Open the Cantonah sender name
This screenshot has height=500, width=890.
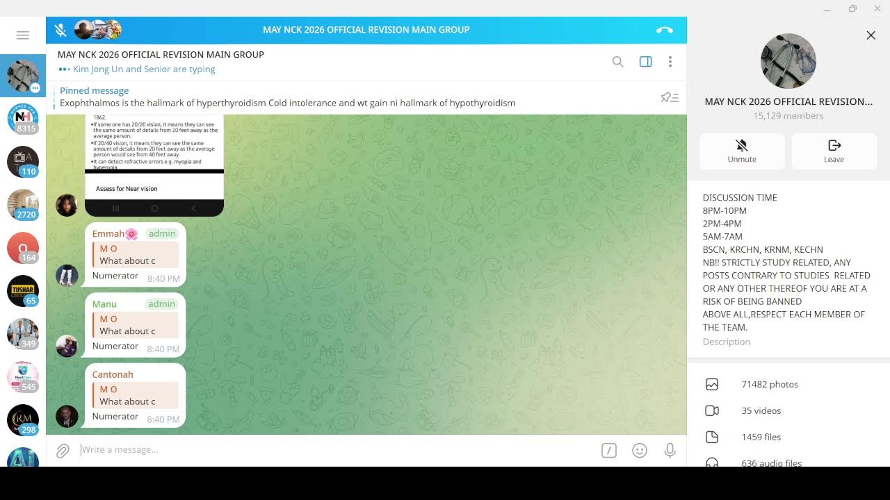pos(113,374)
